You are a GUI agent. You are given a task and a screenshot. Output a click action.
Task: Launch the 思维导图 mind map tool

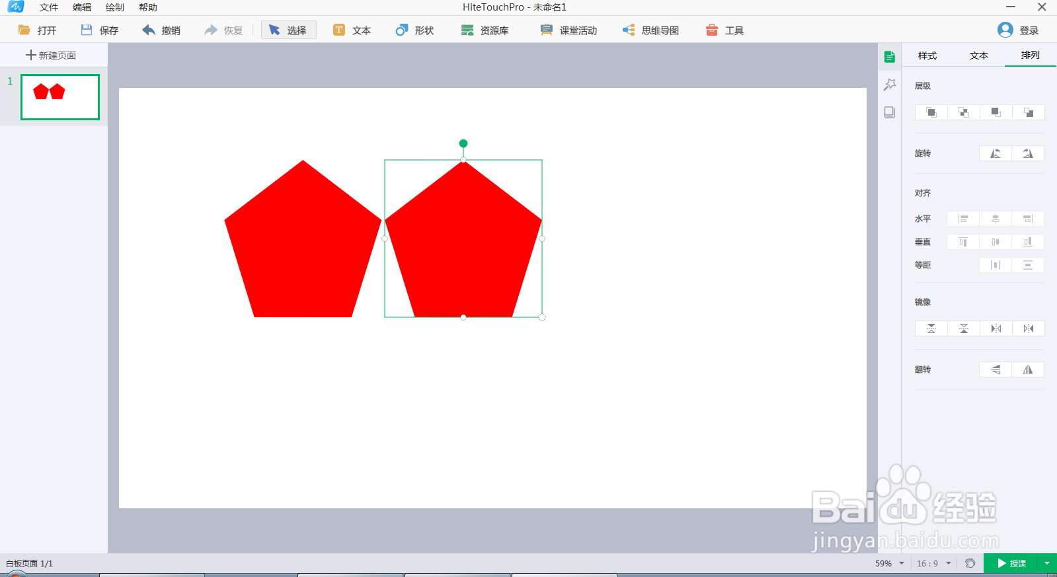(650, 30)
